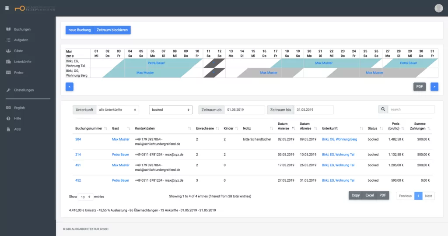Open booking number 304
Screen dimensions: 448x236
pyautogui.click(x=78, y=139)
